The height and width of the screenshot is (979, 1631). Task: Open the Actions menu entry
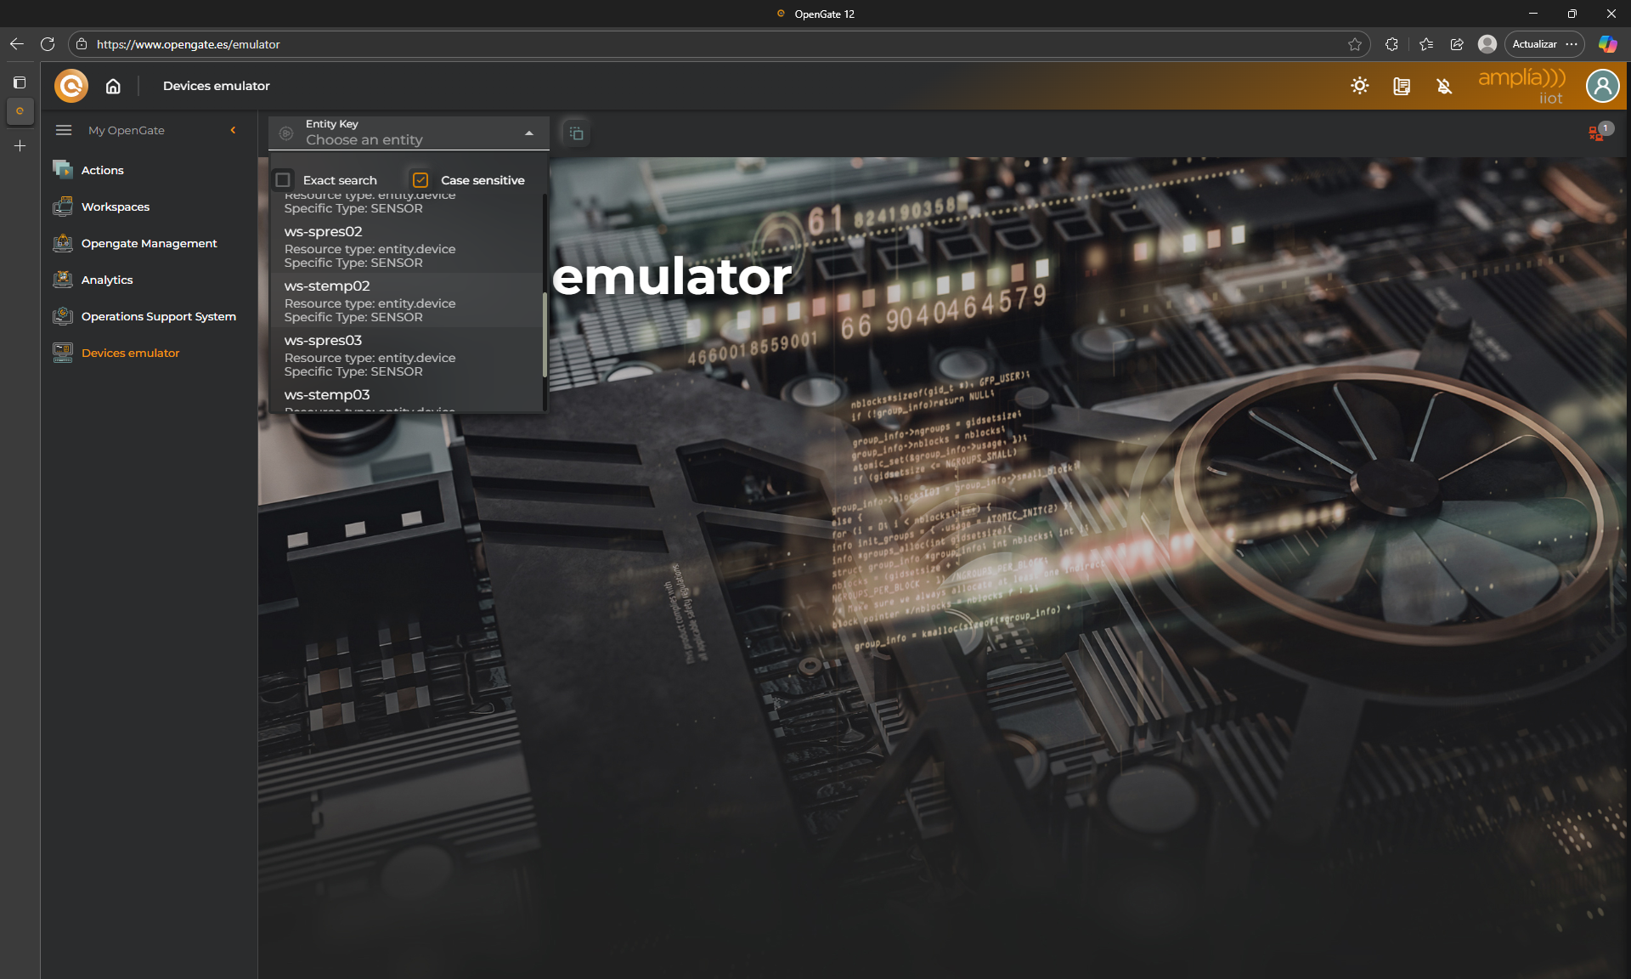(x=103, y=170)
